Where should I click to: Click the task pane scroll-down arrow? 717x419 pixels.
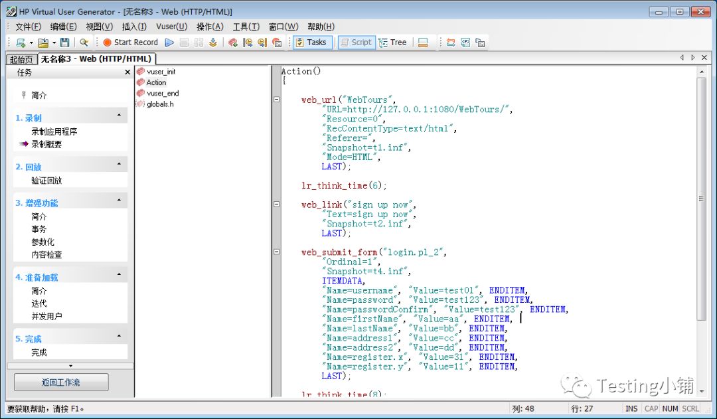pyautogui.click(x=70, y=366)
